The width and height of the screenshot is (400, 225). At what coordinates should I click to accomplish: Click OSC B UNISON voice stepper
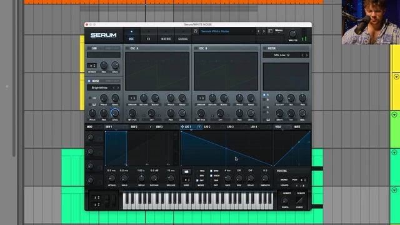point(201,98)
